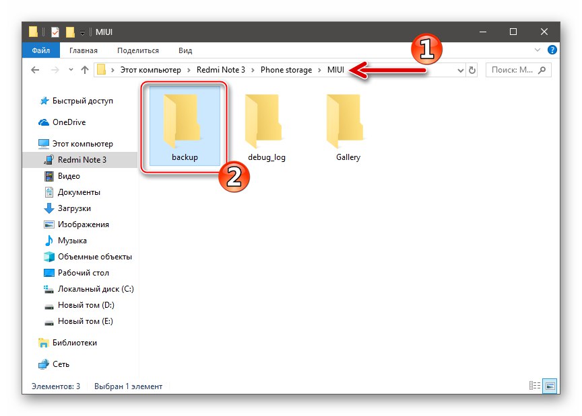Open the address bar history dropdown
This screenshot has height=416, width=582.
click(x=460, y=70)
